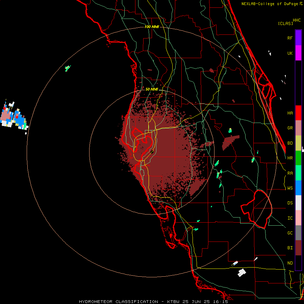The image size is (304, 304).
Task: Click the '[CLAS]' units label
Action: 285,23
